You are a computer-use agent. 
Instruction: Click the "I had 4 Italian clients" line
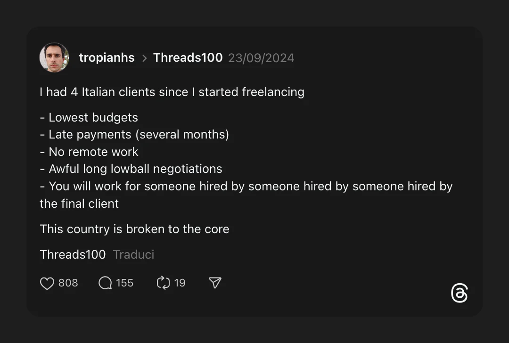pos(172,92)
